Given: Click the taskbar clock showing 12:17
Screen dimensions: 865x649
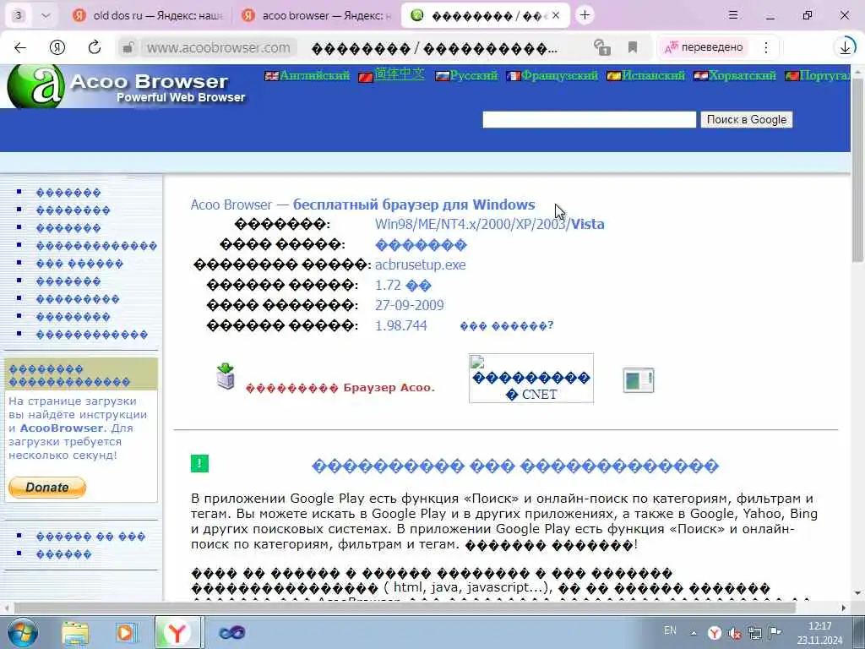Looking at the screenshot, I should [819, 633].
